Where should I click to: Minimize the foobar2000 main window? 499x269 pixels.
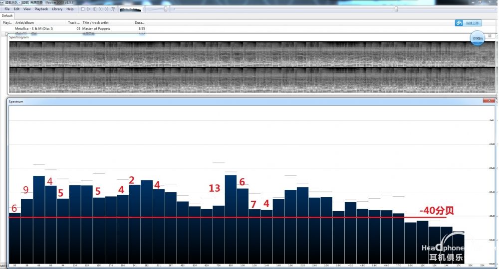pyautogui.click(x=473, y=2)
